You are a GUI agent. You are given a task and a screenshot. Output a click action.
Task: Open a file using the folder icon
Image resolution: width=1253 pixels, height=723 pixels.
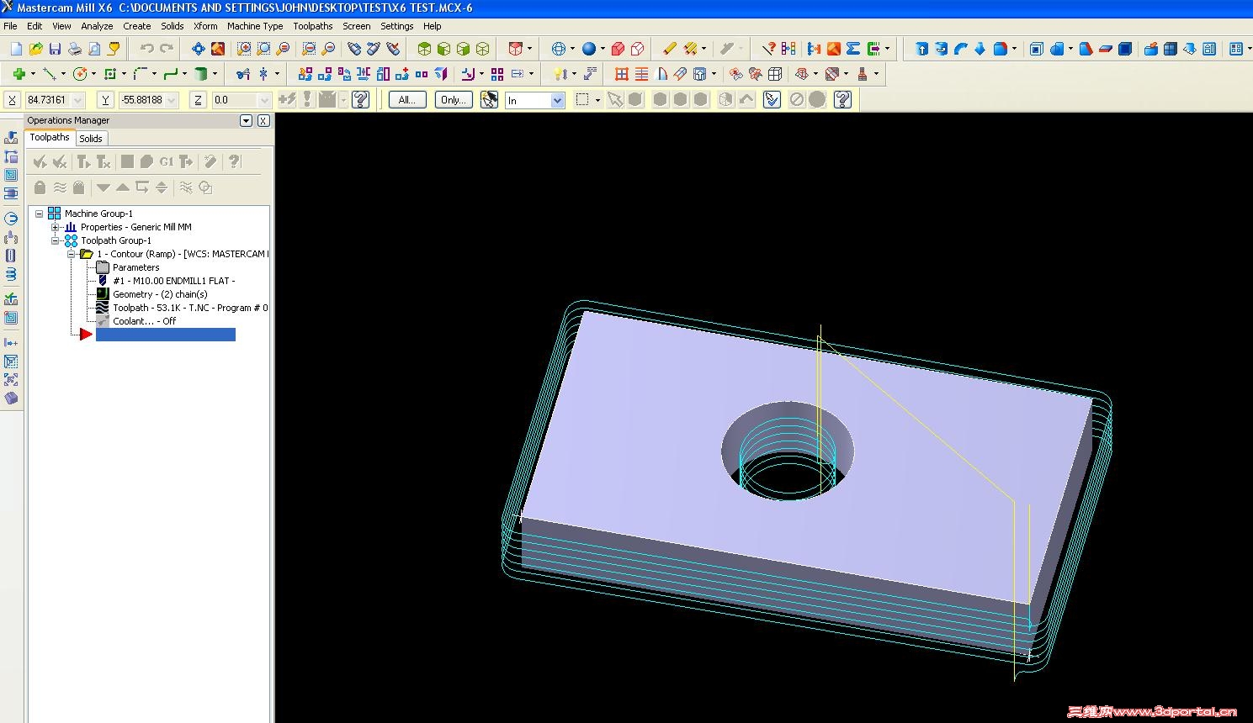click(35, 49)
